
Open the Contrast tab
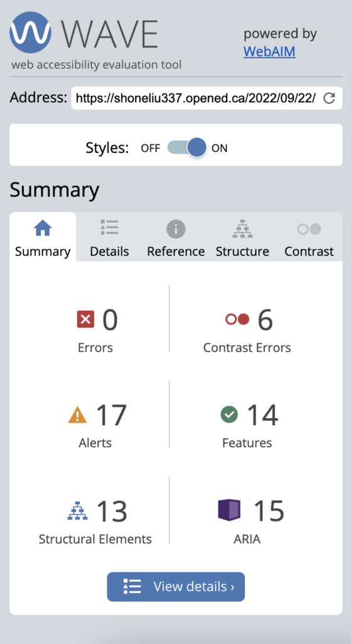pyautogui.click(x=309, y=237)
